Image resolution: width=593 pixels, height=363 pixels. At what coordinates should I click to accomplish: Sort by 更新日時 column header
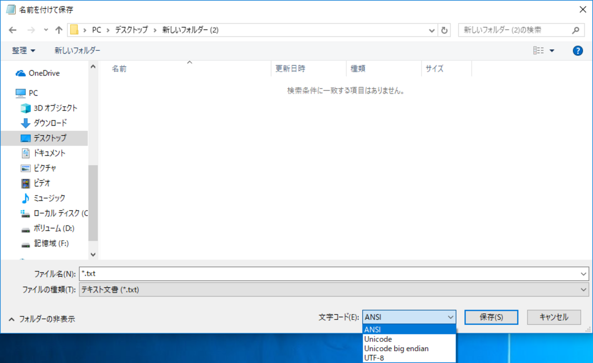point(308,69)
